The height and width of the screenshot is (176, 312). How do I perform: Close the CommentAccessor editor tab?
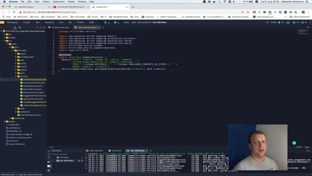(x=99, y=27)
